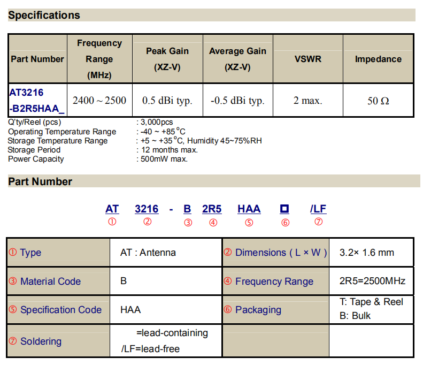The height and width of the screenshot is (365, 423).
Task: Click circled number 1 under 'AT'
Action: pos(112,222)
